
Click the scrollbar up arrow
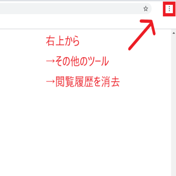coord(174,33)
